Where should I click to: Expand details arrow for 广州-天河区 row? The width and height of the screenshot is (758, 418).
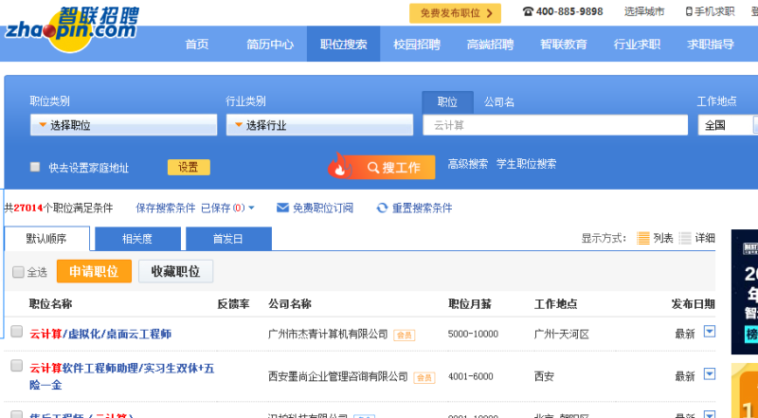point(709,332)
